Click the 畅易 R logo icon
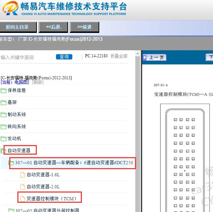Screen dimensions: 213x212 [11, 8]
